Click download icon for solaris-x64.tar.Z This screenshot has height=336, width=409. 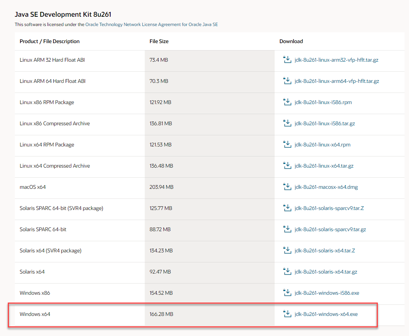tap(287, 250)
